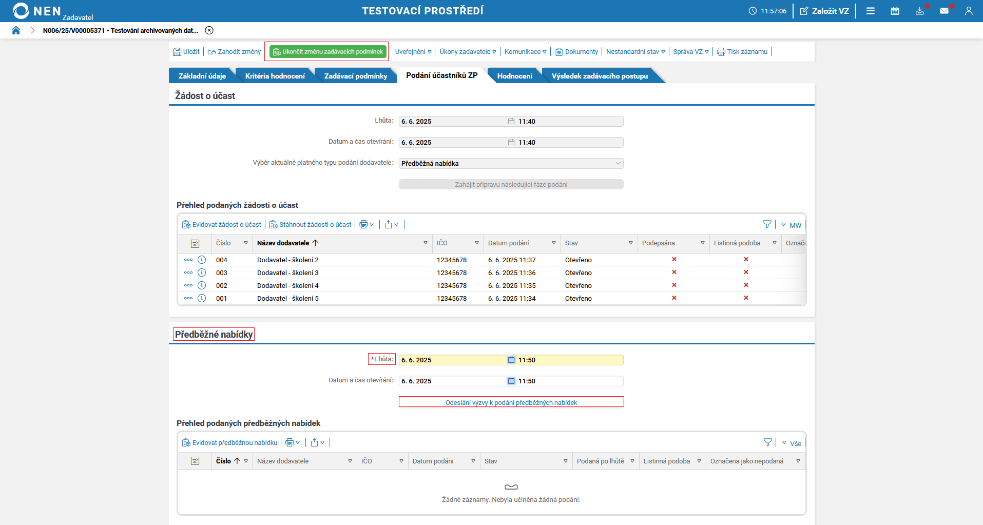Open the downloads icon in header
Screen dimensions: 983x525
click(x=919, y=11)
